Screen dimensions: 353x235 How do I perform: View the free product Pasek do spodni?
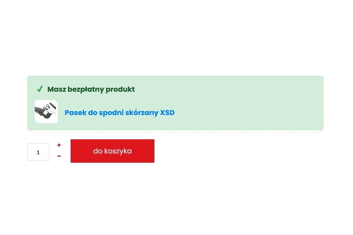[x=120, y=112]
